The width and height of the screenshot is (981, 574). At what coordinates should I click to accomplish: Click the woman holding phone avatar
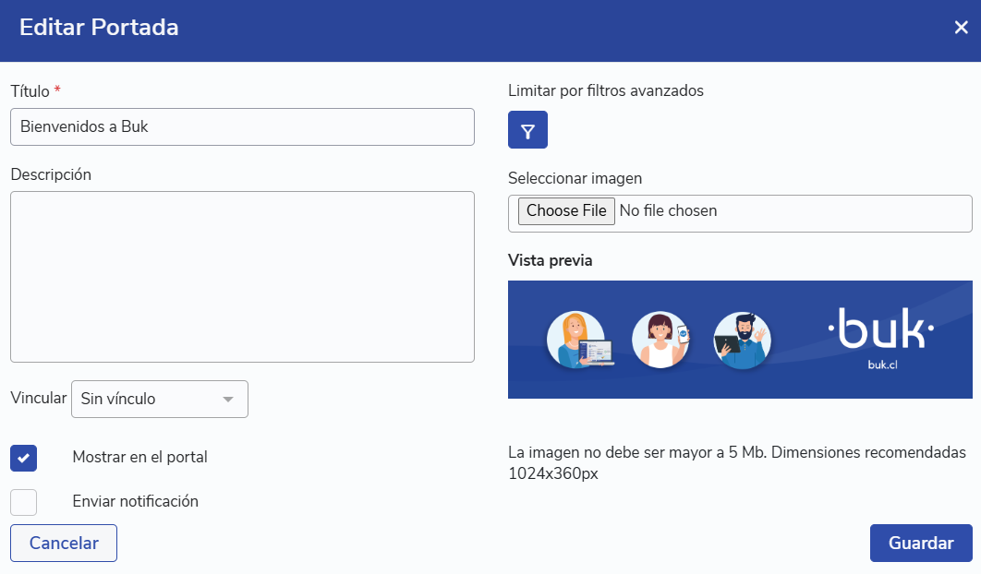point(660,340)
